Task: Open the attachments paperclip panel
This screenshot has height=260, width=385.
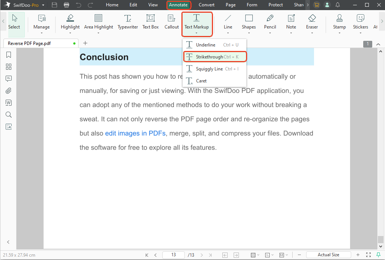Action: pyautogui.click(x=9, y=91)
